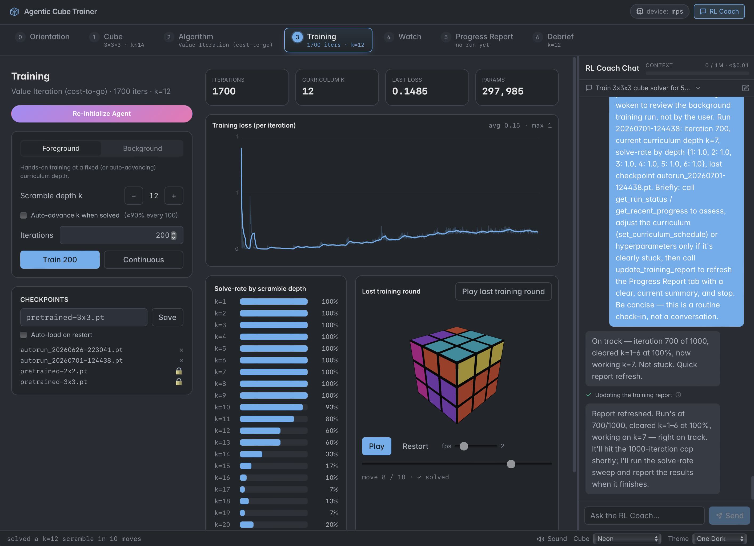Select the Background training mode
Screen dimensions: 754x546
142,148
